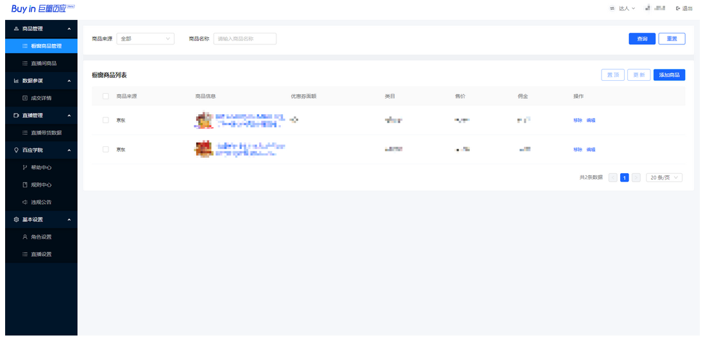Click the 查询 search button
The image size is (703, 340).
642,39
